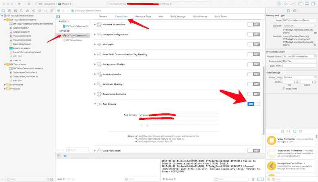This screenshot has height=182, width=318.
Task: Enable Inter-App Audio switch
Action: [254, 74]
